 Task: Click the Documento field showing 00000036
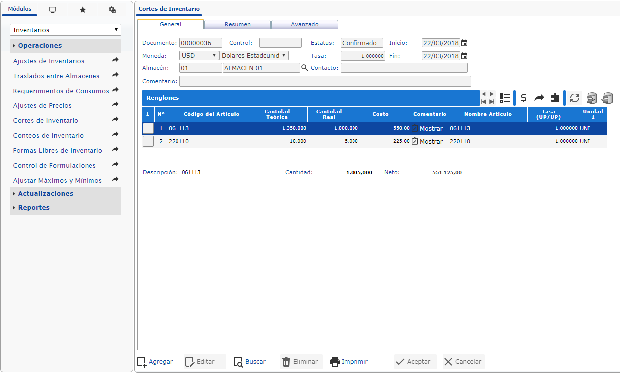click(x=201, y=43)
